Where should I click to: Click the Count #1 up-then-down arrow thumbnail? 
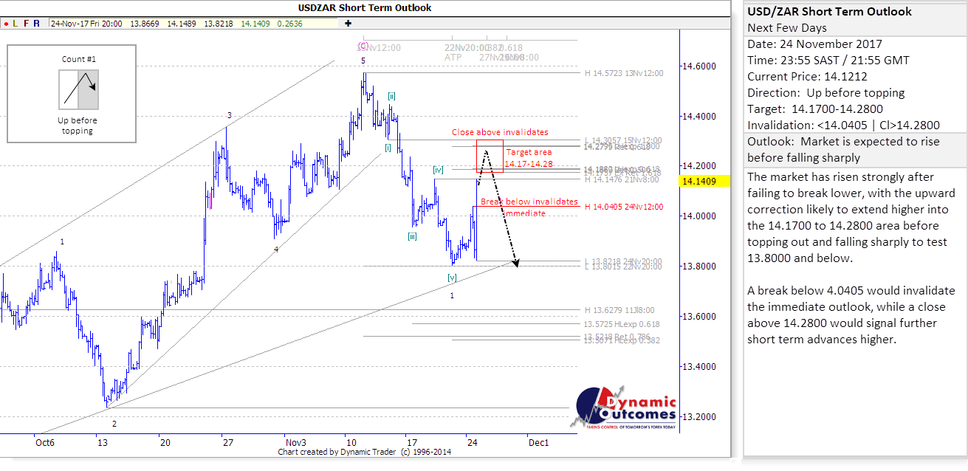tap(78, 89)
